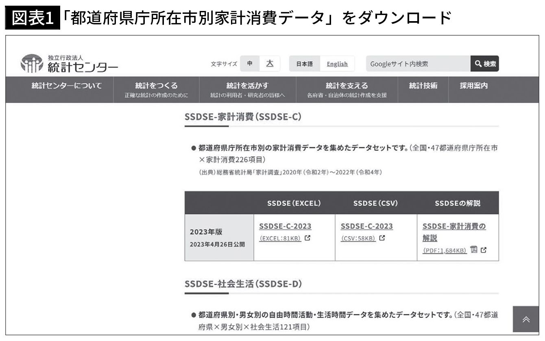Expand 統計を活かす navigation item

pyautogui.click(x=247, y=89)
